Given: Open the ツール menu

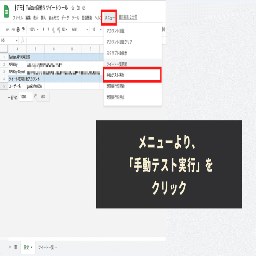Looking at the screenshot, I should [x=75, y=18].
